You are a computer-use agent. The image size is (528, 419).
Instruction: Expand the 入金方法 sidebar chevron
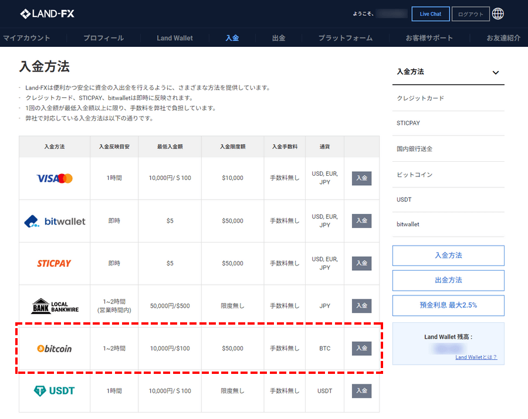pos(495,72)
